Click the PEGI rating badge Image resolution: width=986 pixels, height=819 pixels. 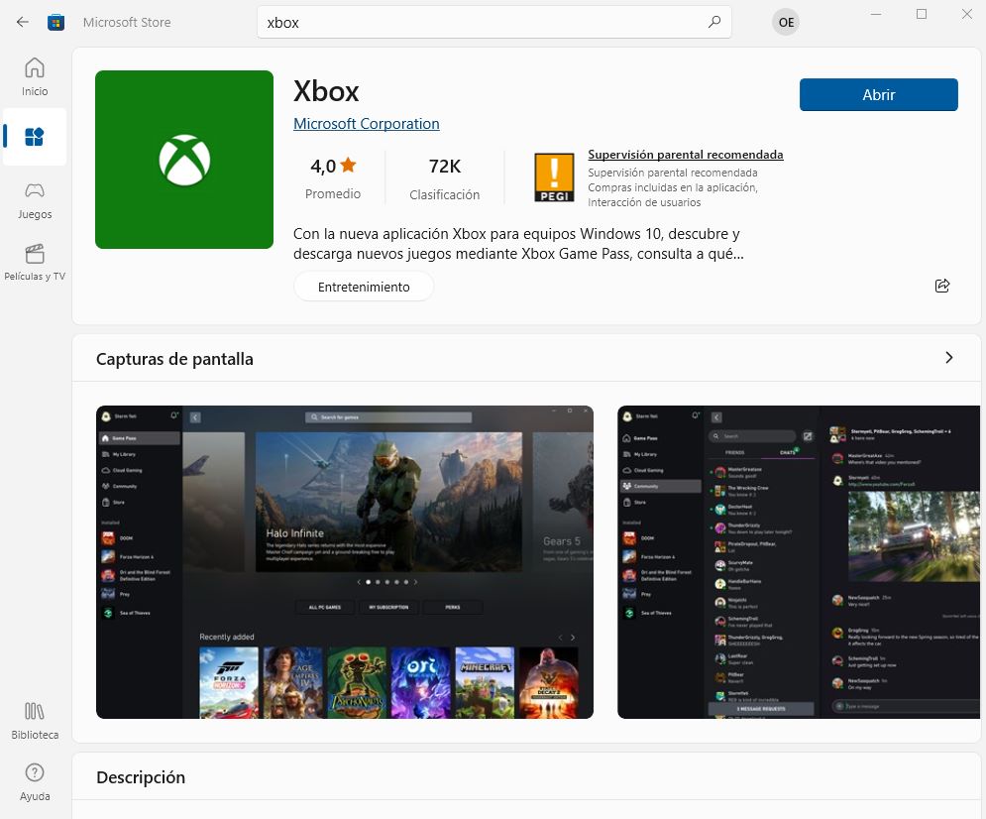click(554, 178)
